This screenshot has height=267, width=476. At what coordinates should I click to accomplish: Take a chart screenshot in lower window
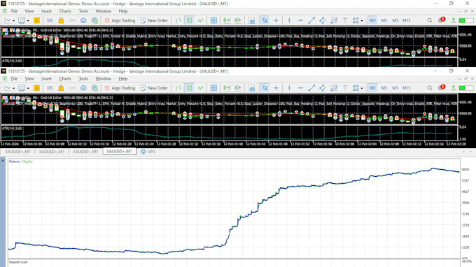[x=252, y=88]
